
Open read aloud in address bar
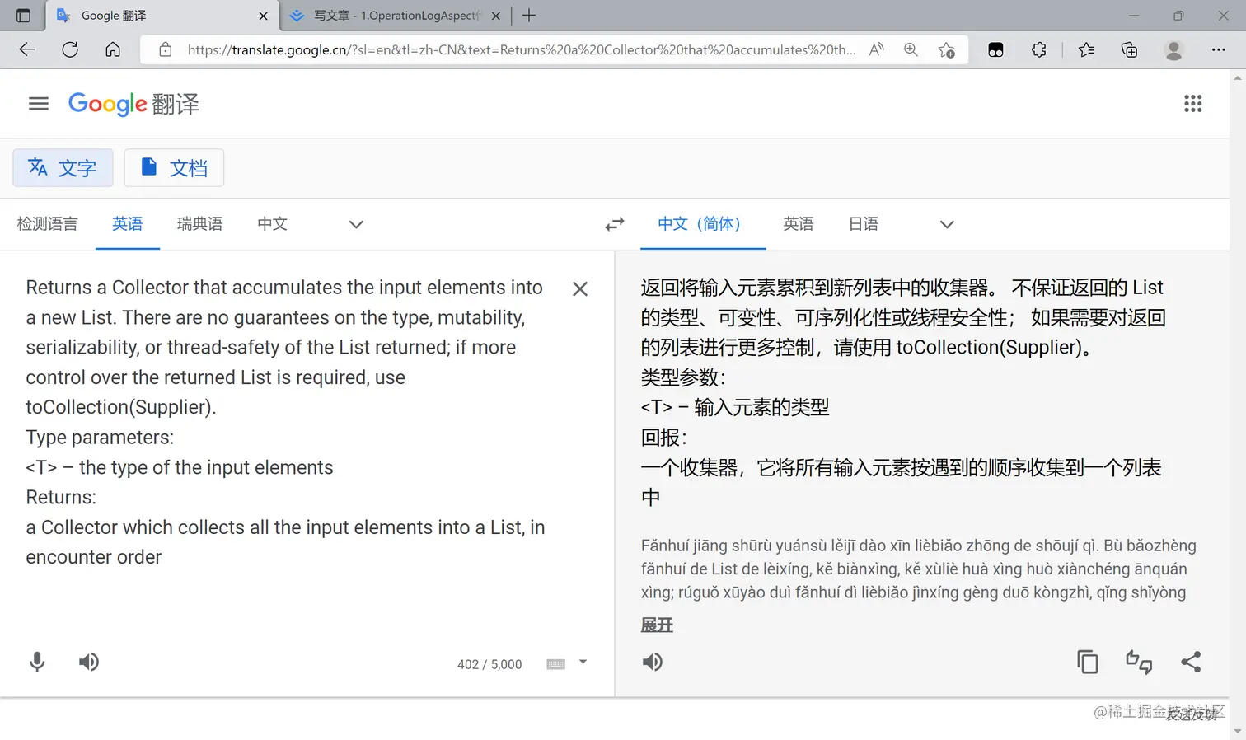[x=877, y=49]
